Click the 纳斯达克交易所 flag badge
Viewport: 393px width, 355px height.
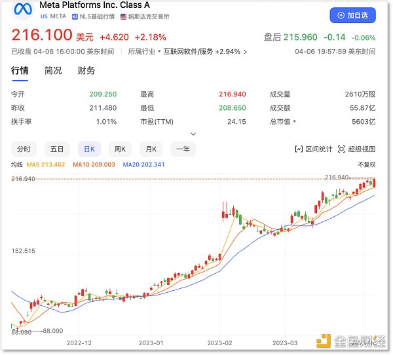(x=141, y=16)
